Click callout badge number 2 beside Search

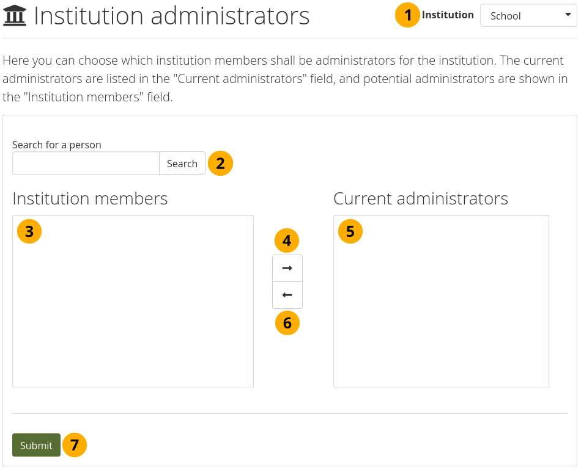tap(220, 163)
